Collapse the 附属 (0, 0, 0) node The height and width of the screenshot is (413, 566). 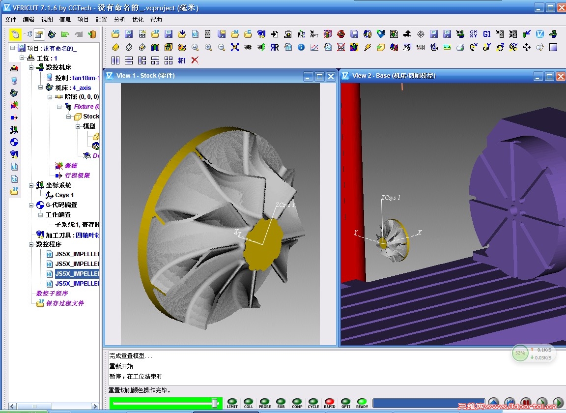(50, 97)
